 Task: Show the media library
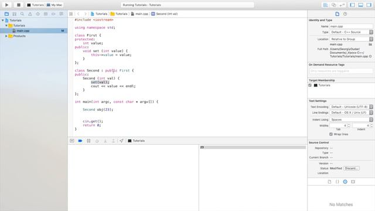tap(353, 182)
